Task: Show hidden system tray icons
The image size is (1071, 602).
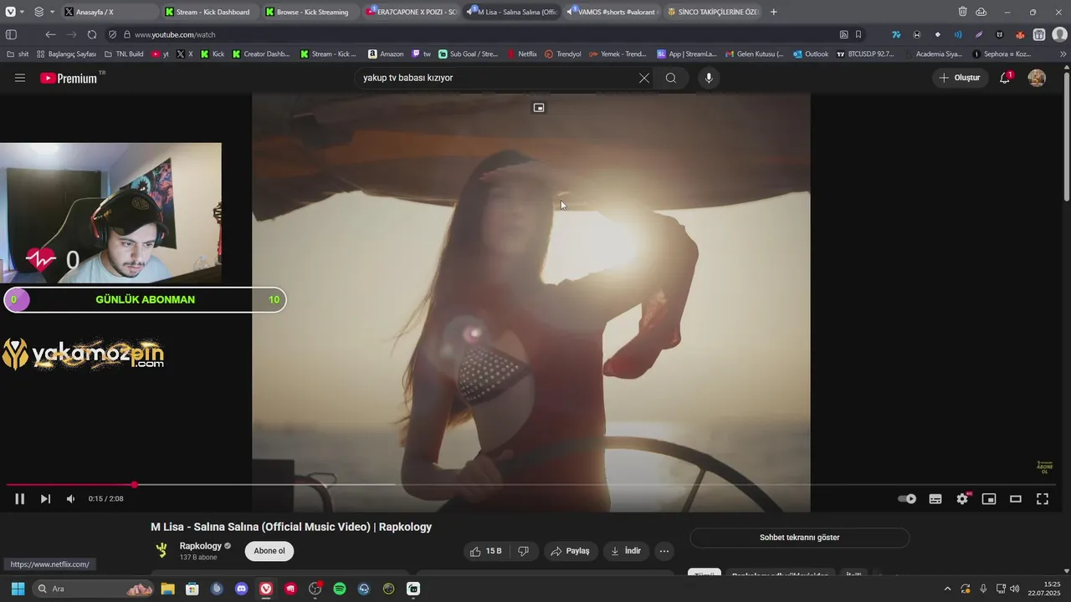Action: (947, 589)
